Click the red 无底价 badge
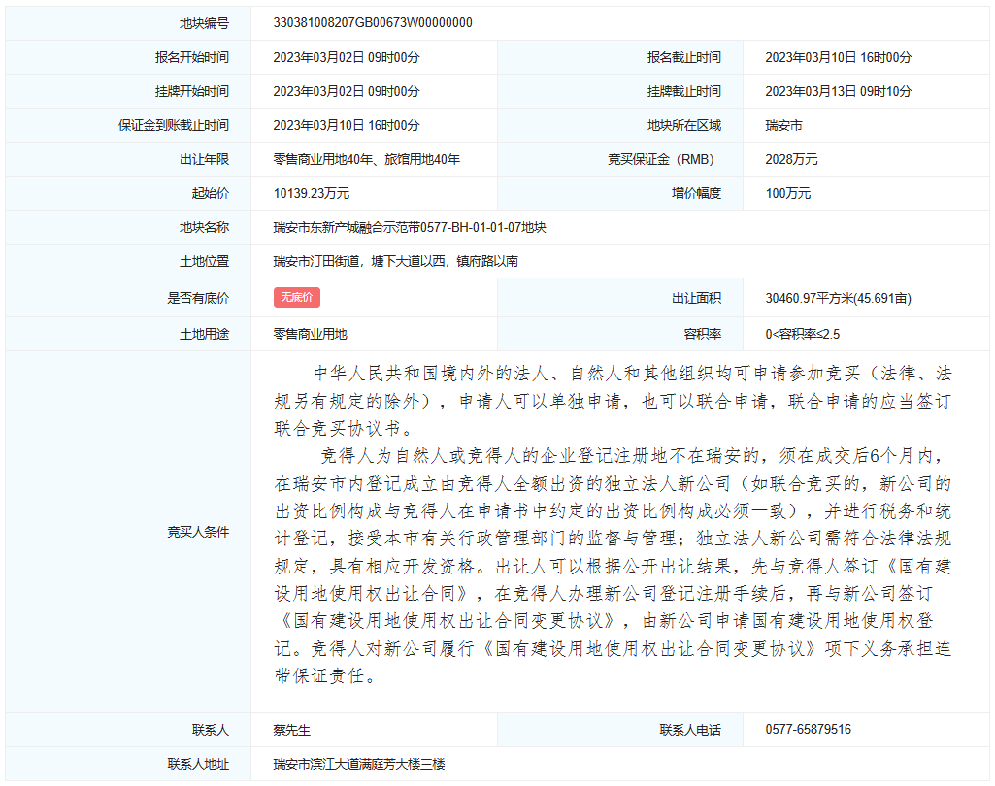The image size is (995, 786). tap(296, 299)
